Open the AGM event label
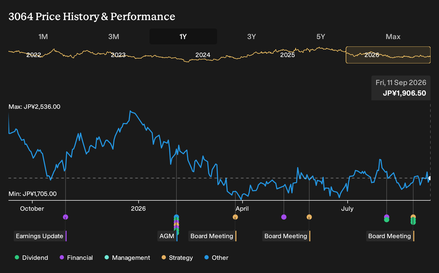Viewport: 439px width, 273px height. [x=167, y=236]
